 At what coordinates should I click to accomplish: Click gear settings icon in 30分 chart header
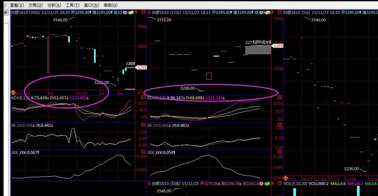[125, 12]
